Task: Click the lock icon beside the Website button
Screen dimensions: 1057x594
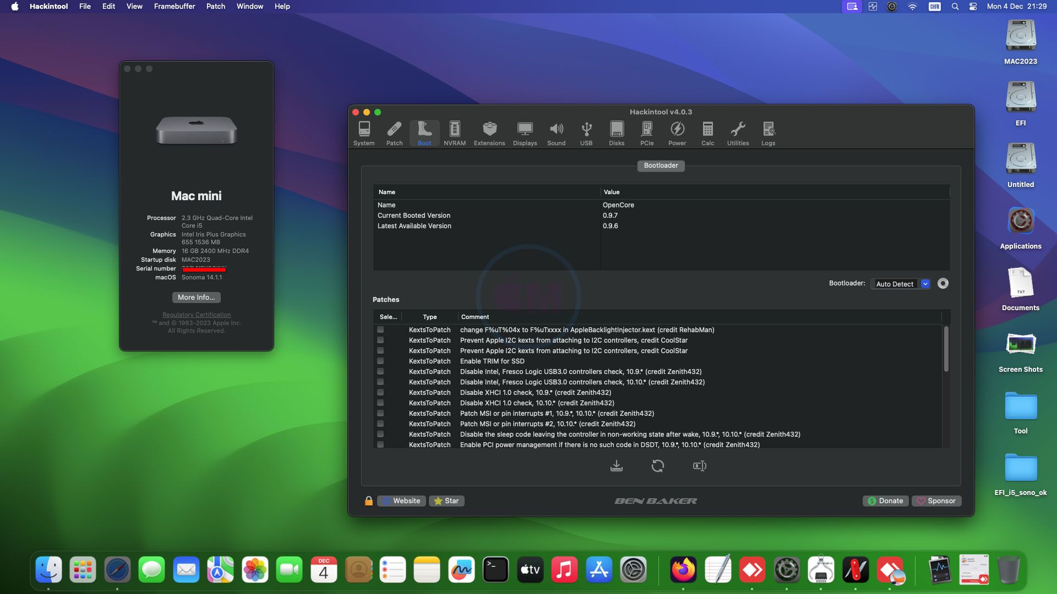Action: (x=369, y=501)
